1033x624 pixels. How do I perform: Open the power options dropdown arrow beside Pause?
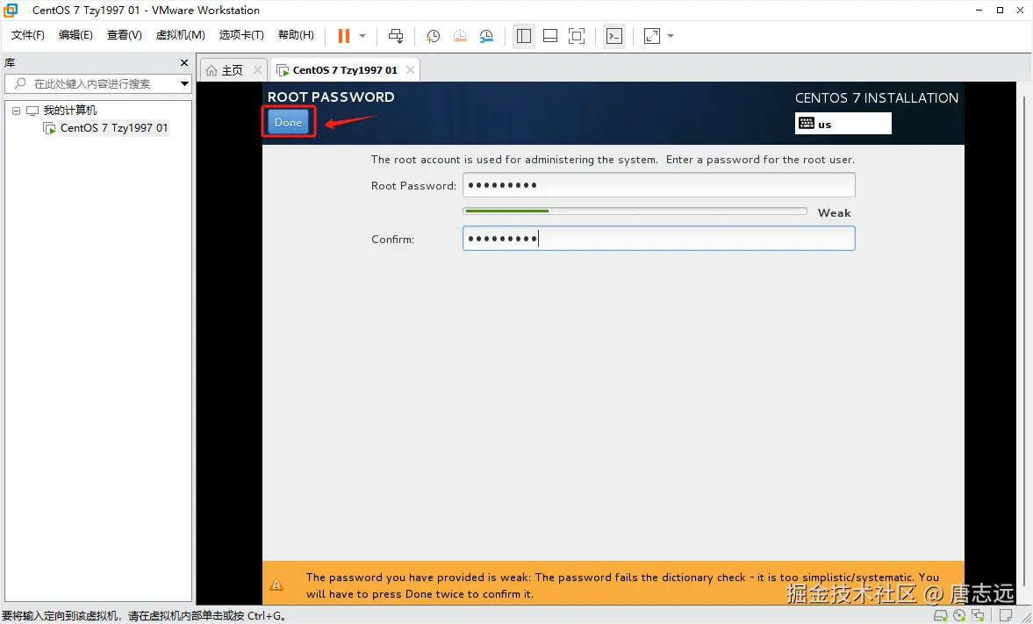[x=362, y=36]
